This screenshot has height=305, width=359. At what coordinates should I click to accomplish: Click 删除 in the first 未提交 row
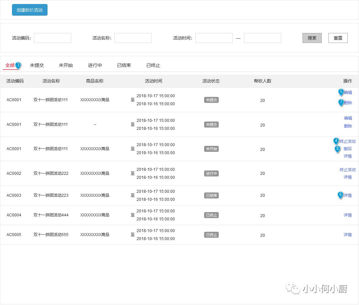tap(348, 103)
